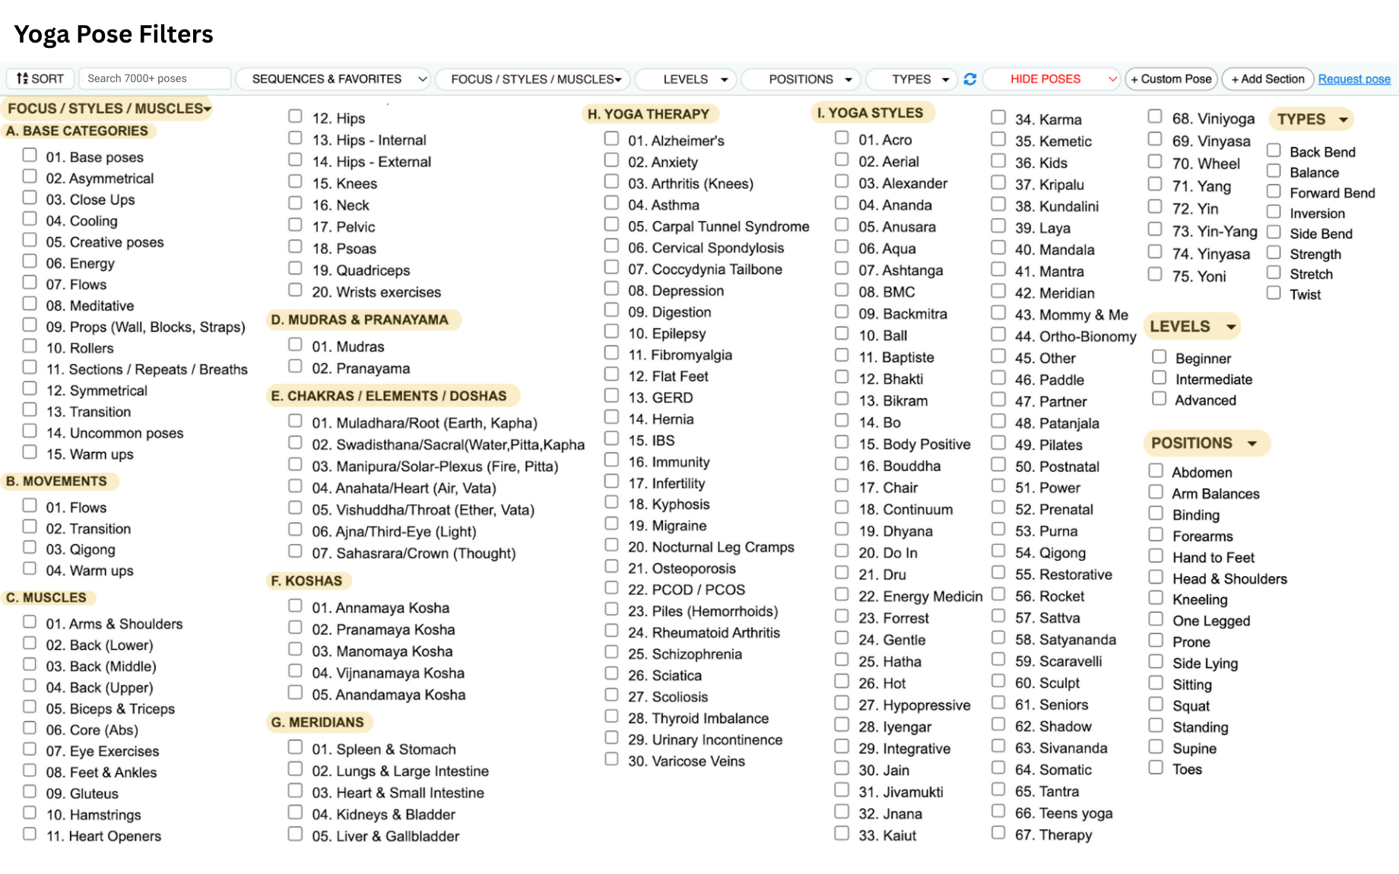Check the Prone position filter
Screen dimensions: 1399x874
pos(1156,639)
